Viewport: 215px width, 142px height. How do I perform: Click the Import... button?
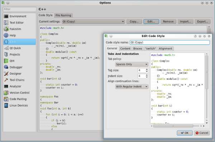(x=185, y=21)
